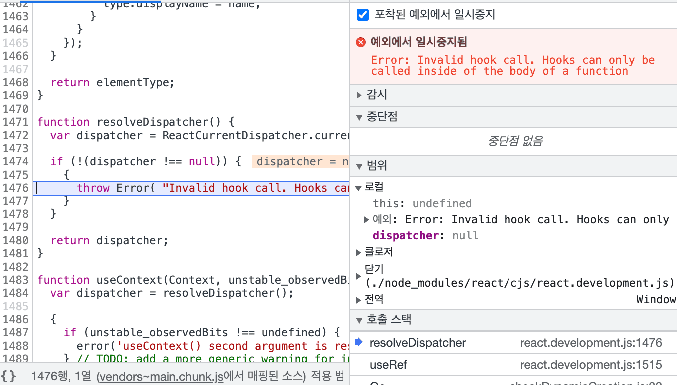
Task: Click 'dispatcher: null' local variable
Action: click(x=426, y=235)
